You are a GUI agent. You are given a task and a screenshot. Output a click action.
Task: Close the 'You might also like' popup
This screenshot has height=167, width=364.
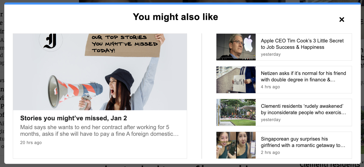tap(342, 19)
